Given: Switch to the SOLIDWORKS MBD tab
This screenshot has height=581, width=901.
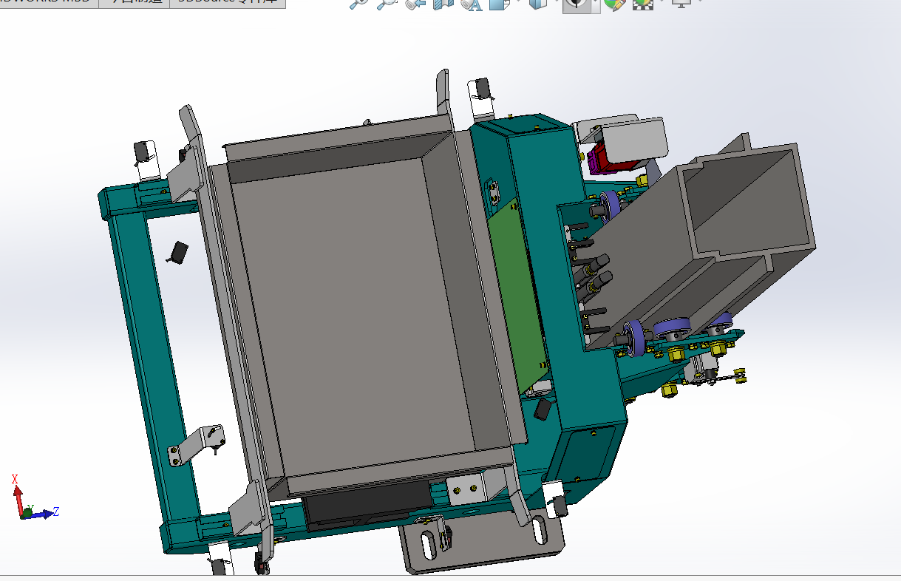Looking at the screenshot, I should (49, 3).
